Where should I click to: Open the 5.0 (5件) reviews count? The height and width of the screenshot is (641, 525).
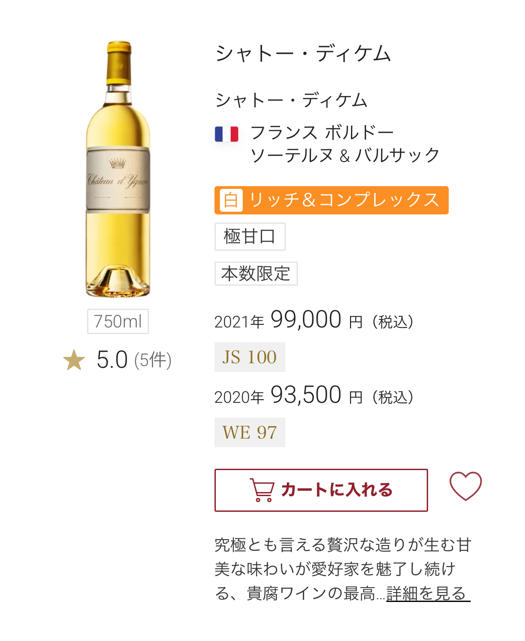tap(134, 360)
